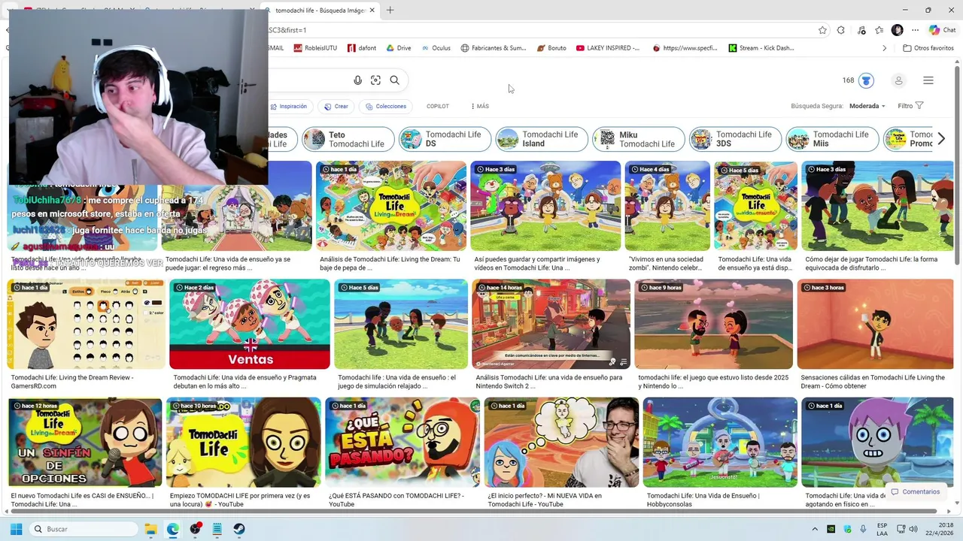
Task: Open the Boruto bookmark
Action: (551, 48)
